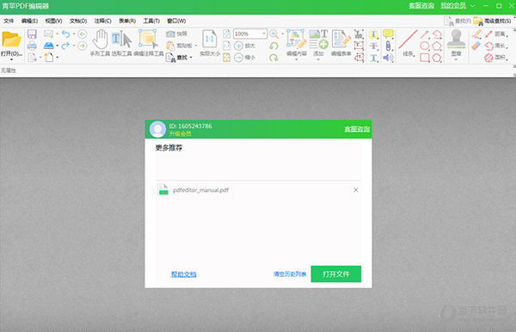Add a sticky note comment
The width and height of the screenshot is (516, 332).
(389, 34)
